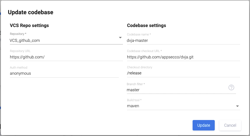Click the 'Build tool *' label

click(134, 100)
